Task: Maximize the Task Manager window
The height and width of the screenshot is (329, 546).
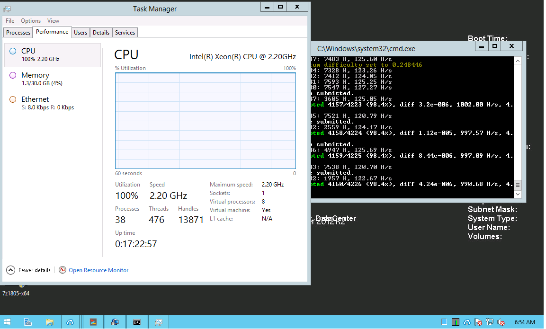Action: tap(280, 7)
